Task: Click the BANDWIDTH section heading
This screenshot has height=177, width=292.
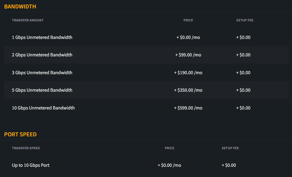Action: tap(20, 7)
